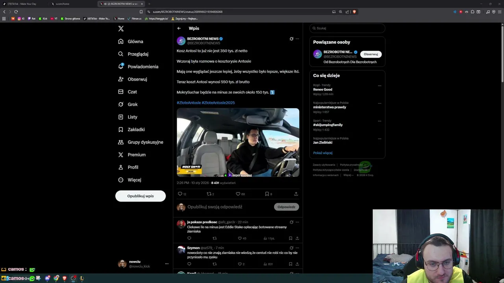Like the main post with 68 likes
This screenshot has width=504, height=283.
click(238, 194)
